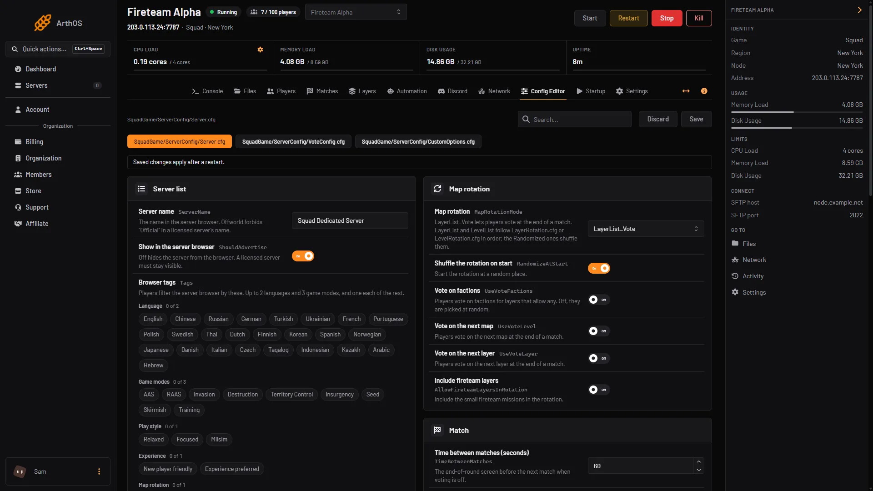Open Billing in the sidebar

pyautogui.click(x=58, y=142)
